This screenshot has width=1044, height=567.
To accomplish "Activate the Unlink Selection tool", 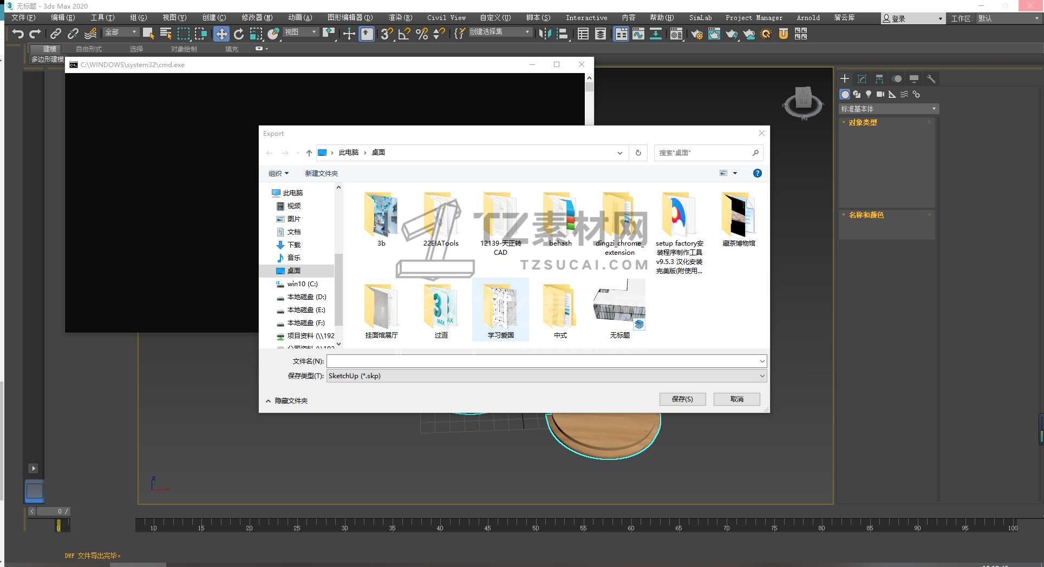I will [73, 34].
